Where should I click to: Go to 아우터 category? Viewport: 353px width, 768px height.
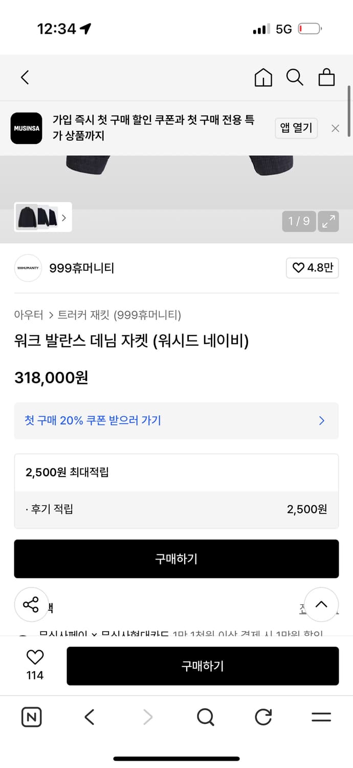click(29, 315)
